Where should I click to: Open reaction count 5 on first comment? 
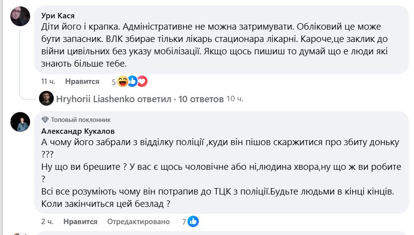click(113, 81)
